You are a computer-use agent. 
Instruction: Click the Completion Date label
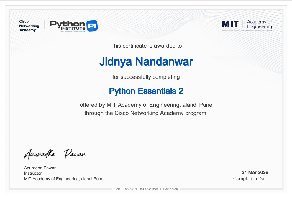(x=250, y=178)
